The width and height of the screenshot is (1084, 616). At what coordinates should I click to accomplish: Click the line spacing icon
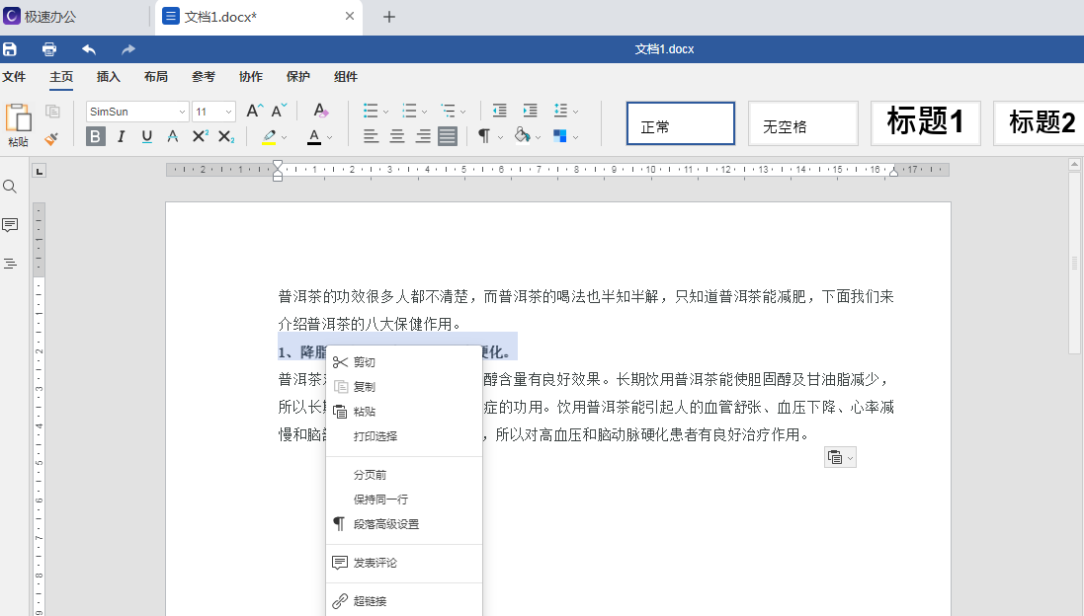(560, 111)
